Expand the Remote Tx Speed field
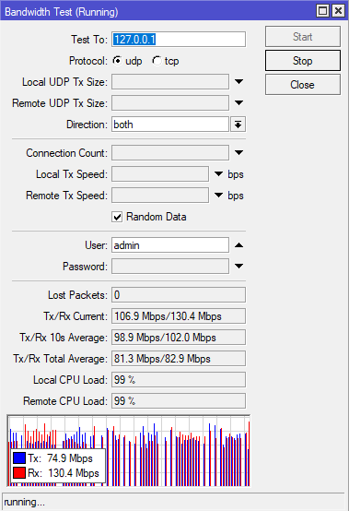349x511 pixels. [218, 196]
